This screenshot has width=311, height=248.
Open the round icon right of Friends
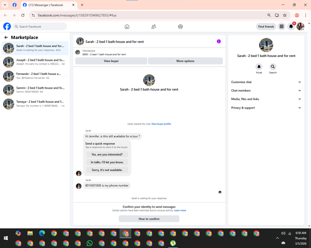pos(180,27)
